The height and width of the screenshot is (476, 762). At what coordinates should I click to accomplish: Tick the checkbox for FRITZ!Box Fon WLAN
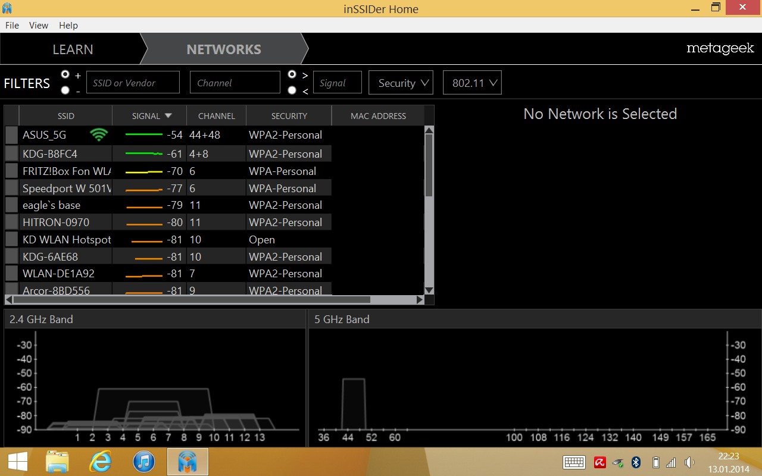(x=11, y=171)
